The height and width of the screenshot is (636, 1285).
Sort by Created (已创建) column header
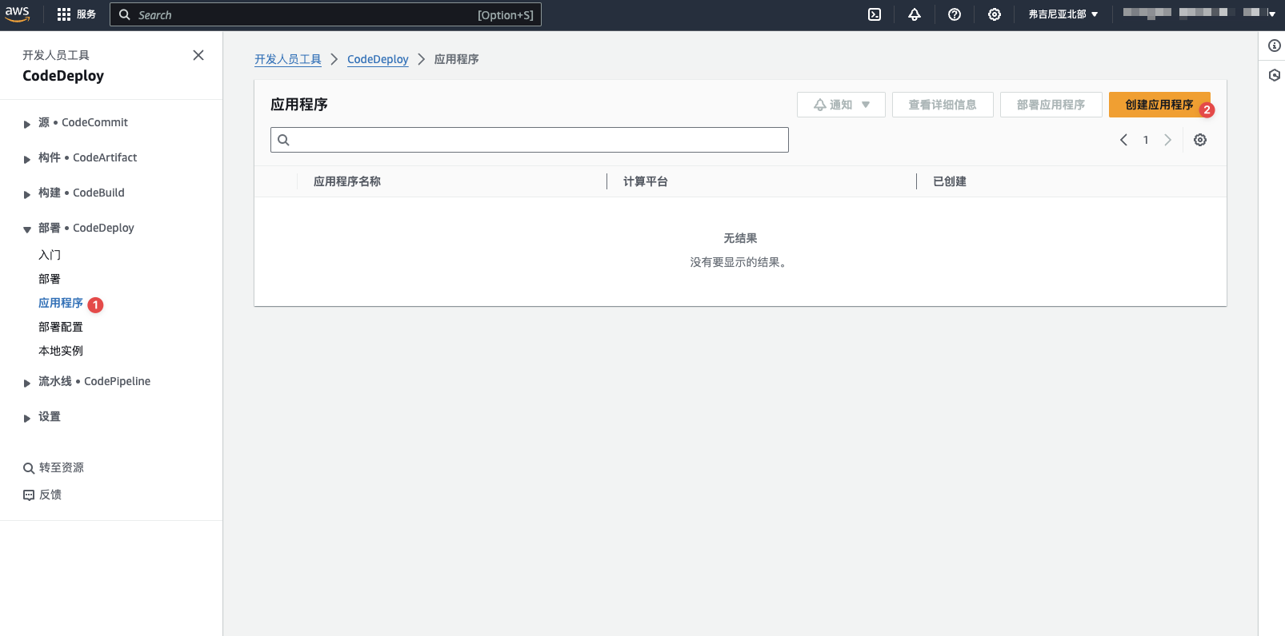(x=950, y=181)
